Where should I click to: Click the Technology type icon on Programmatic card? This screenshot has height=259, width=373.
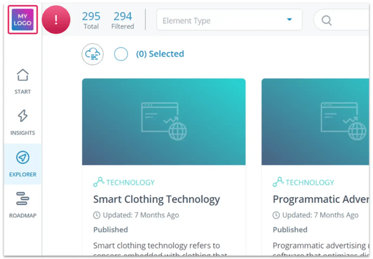[x=278, y=182]
